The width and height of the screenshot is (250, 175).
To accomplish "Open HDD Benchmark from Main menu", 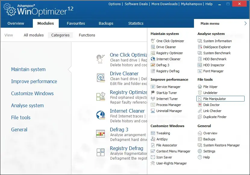I will [x=215, y=59].
